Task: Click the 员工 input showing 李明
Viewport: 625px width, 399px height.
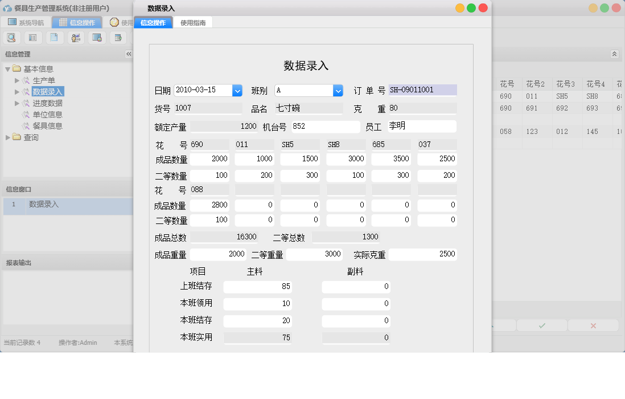Action: 421,126
